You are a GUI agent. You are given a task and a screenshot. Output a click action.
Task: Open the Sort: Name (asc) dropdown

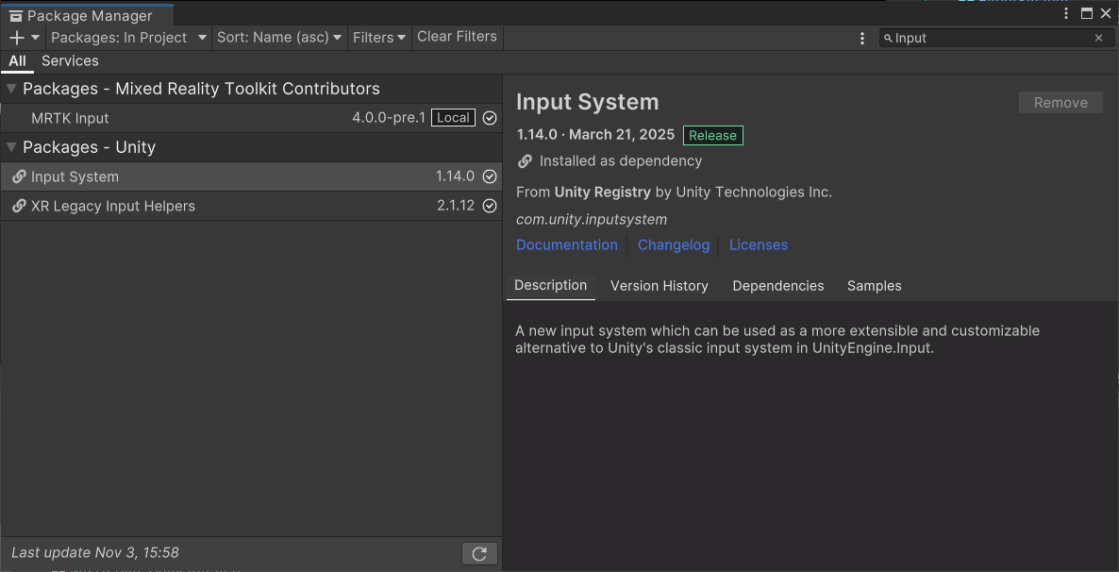[278, 38]
